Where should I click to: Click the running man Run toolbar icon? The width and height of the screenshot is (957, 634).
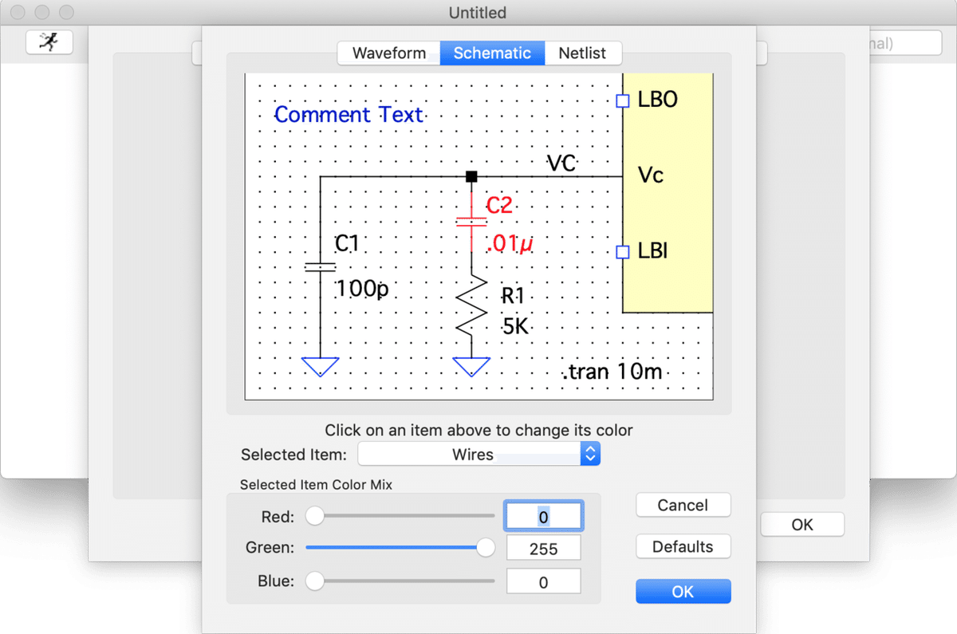[x=49, y=42]
